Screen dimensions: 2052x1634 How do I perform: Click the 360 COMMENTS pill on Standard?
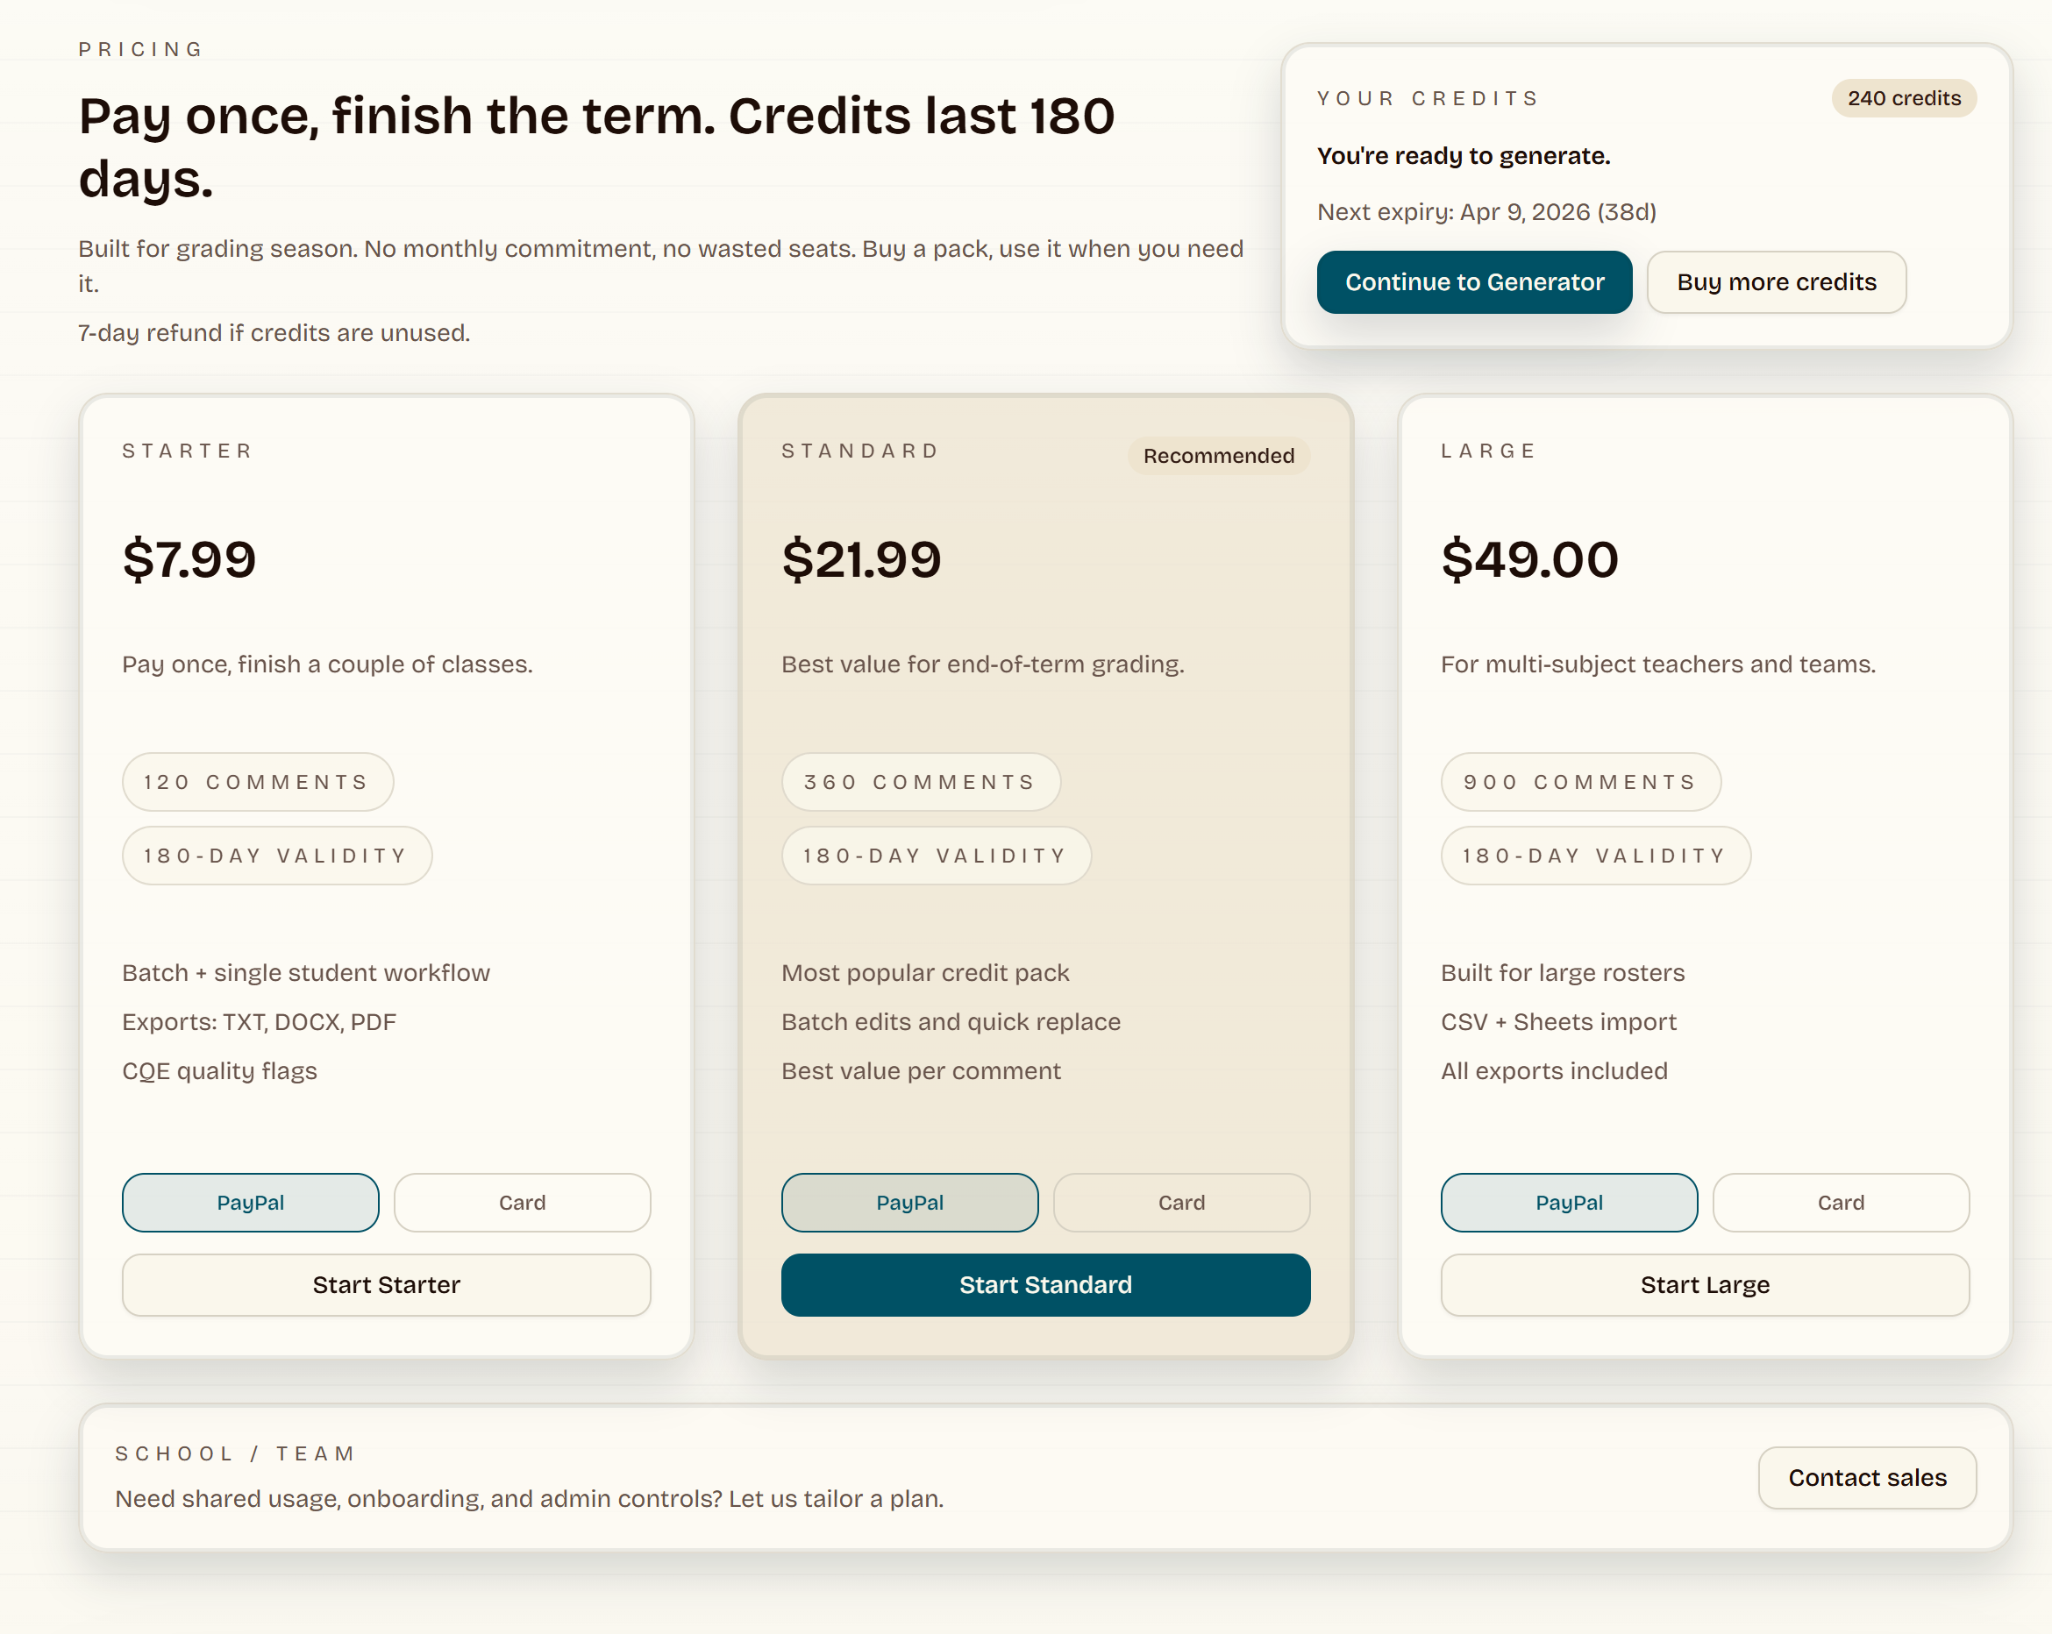click(x=919, y=781)
